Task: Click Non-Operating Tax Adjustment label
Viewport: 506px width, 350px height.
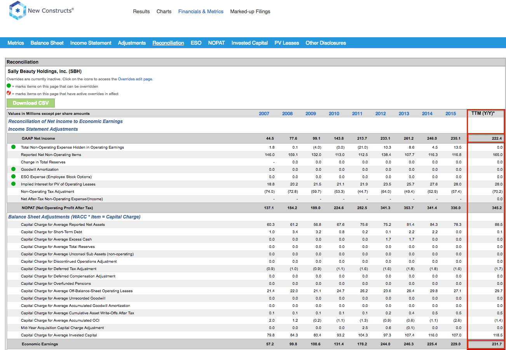Action: [47, 192]
